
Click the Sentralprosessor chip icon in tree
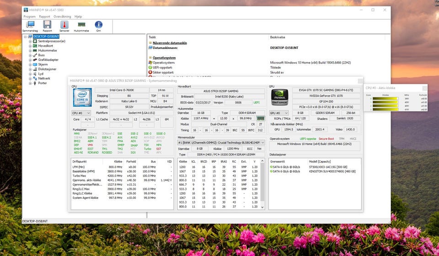[35, 41]
